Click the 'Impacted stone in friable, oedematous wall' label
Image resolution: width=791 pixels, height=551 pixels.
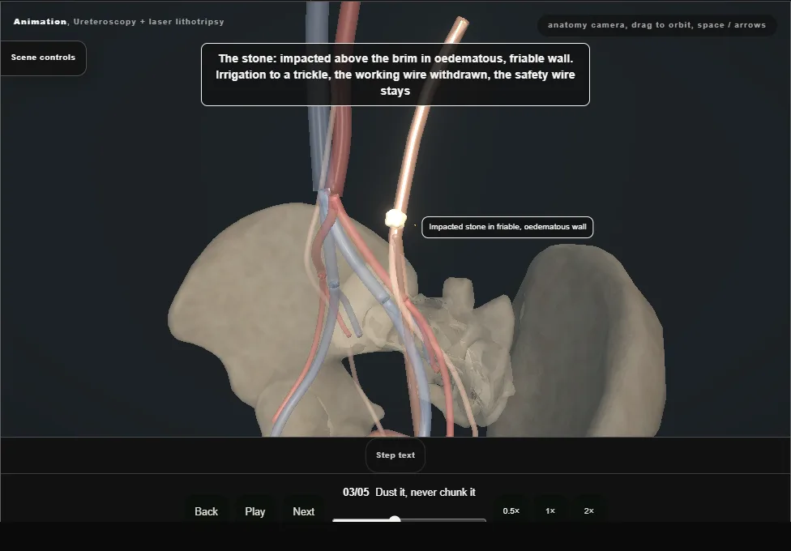pyautogui.click(x=507, y=227)
